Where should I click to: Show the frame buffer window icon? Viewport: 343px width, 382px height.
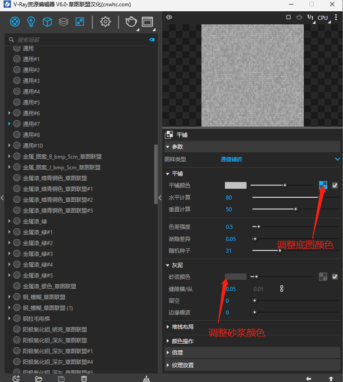[x=147, y=22]
